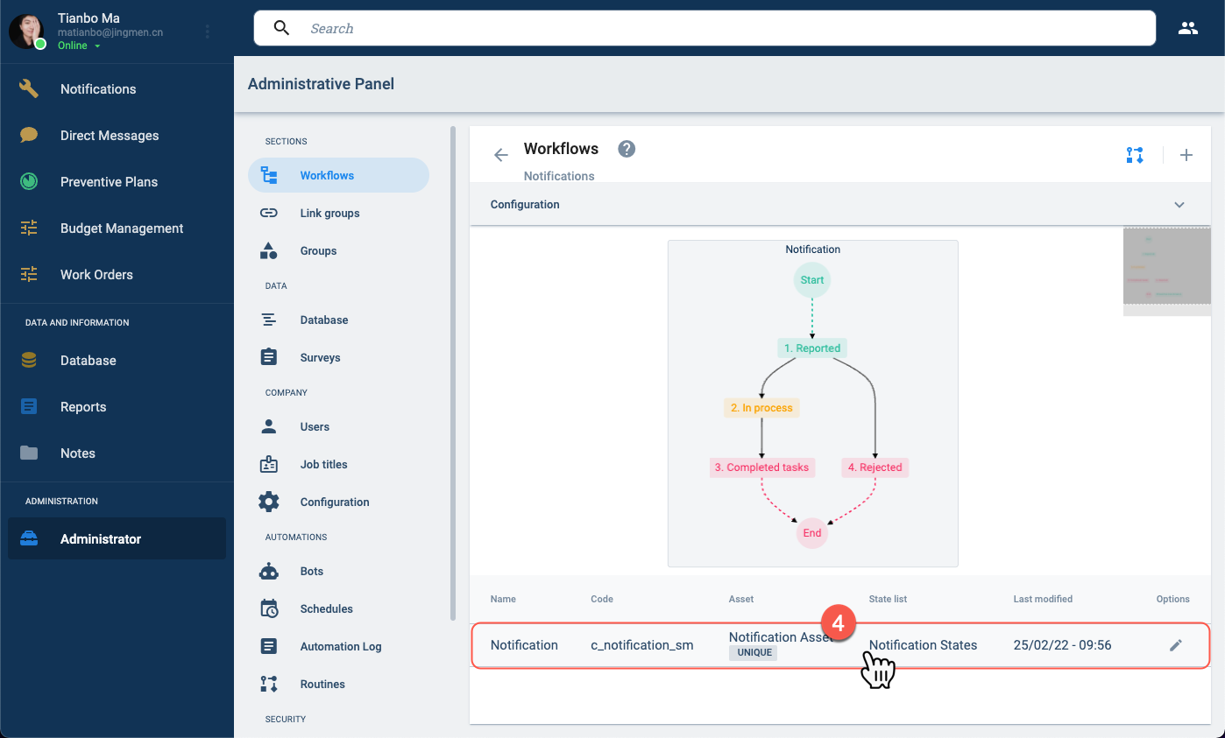
Task: Add a new workflow with plus icon
Action: [x=1186, y=155]
